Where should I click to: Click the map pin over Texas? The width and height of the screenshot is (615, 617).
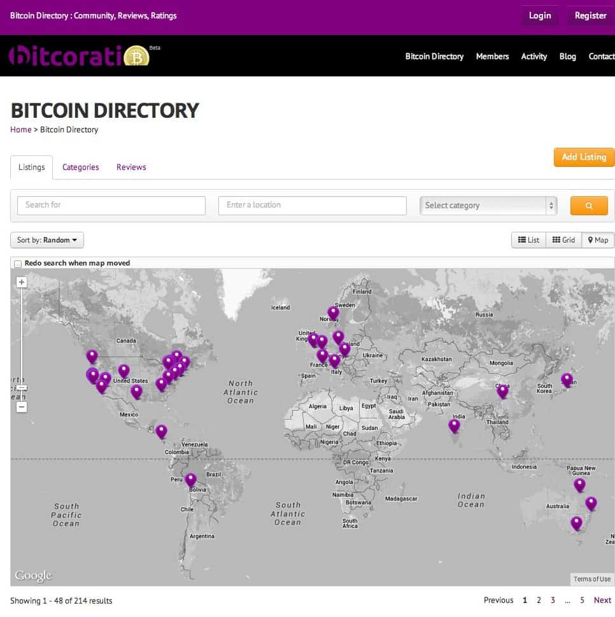coord(136,392)
